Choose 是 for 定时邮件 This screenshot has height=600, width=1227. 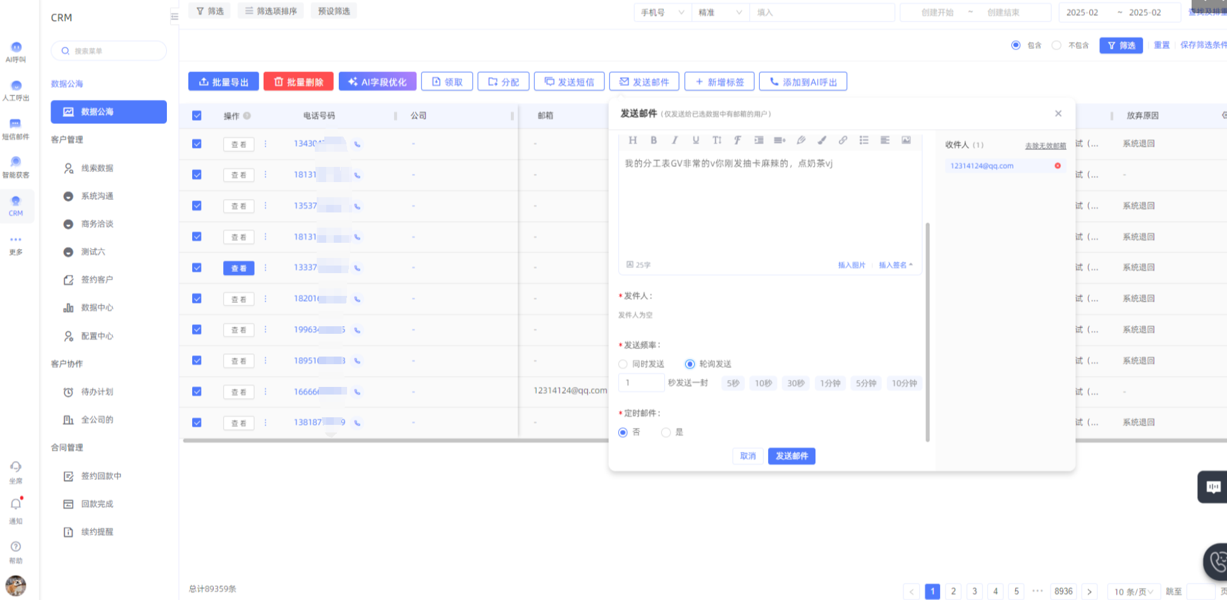[666, 432]
